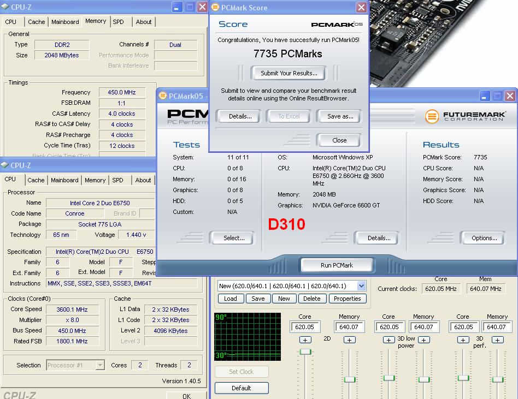Click the To Excel button
The width and height of the screenshot is (518, 399).
pyautogui.click(x=289, y=116)
